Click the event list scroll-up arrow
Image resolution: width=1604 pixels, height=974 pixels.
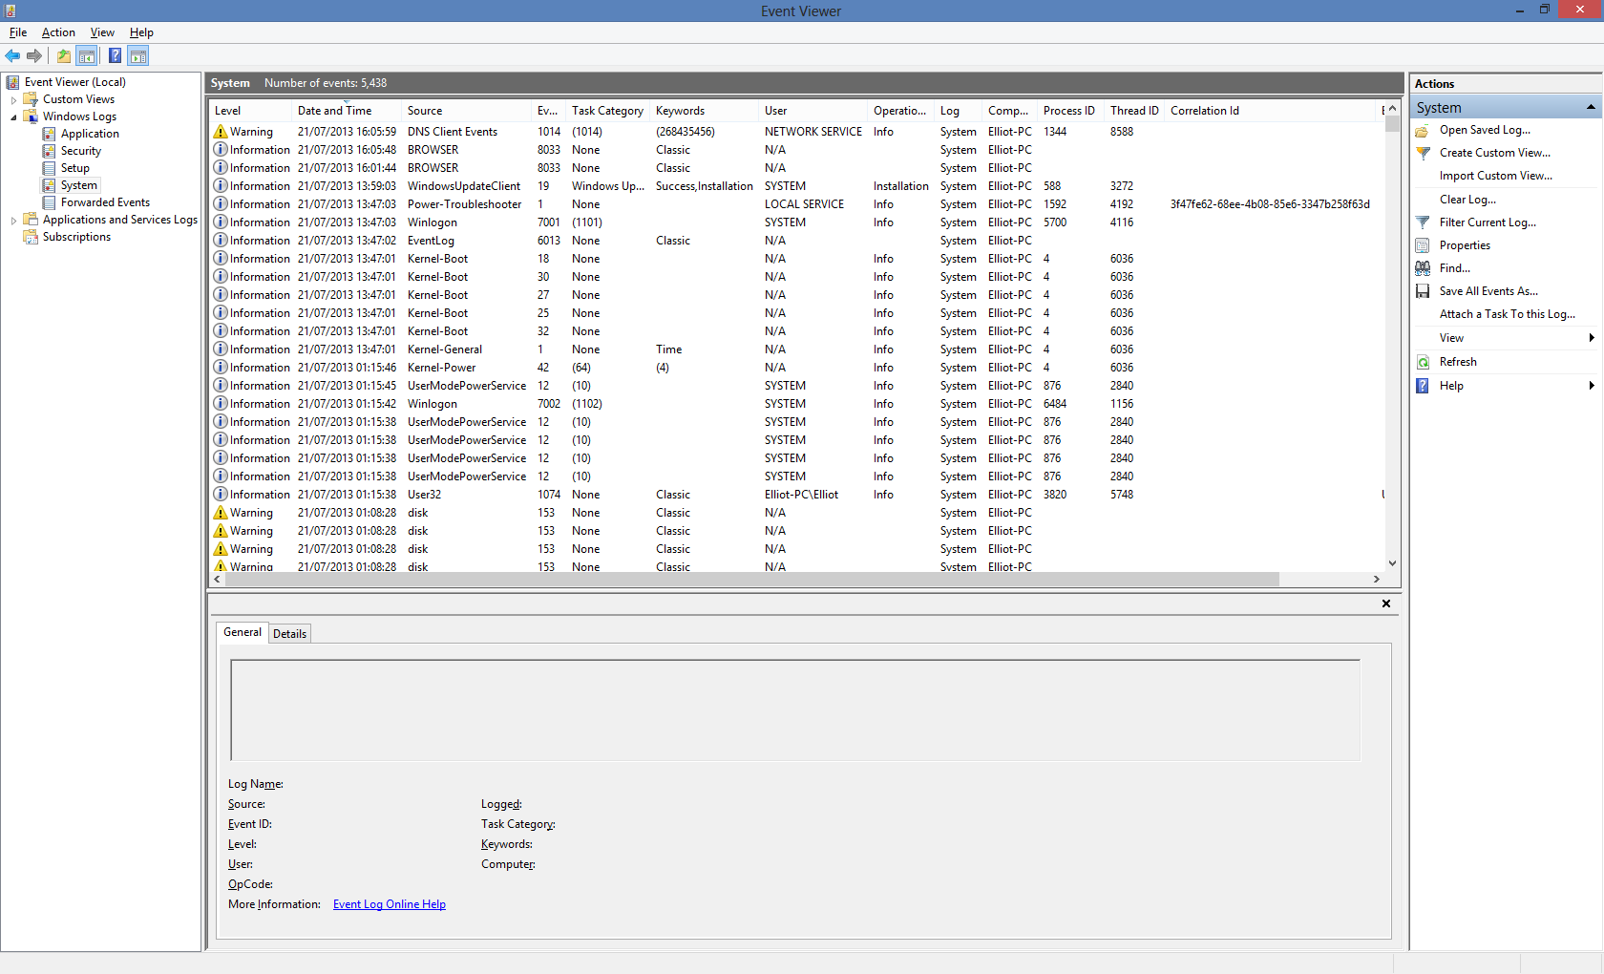point(1392,109)
